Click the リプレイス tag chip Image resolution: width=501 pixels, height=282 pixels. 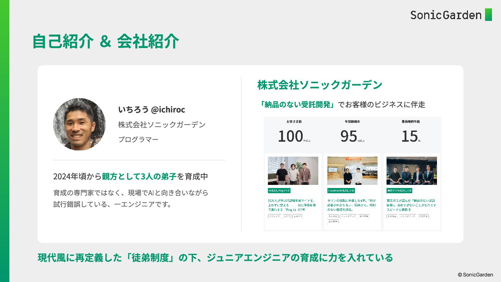click(x=275, y=216)
